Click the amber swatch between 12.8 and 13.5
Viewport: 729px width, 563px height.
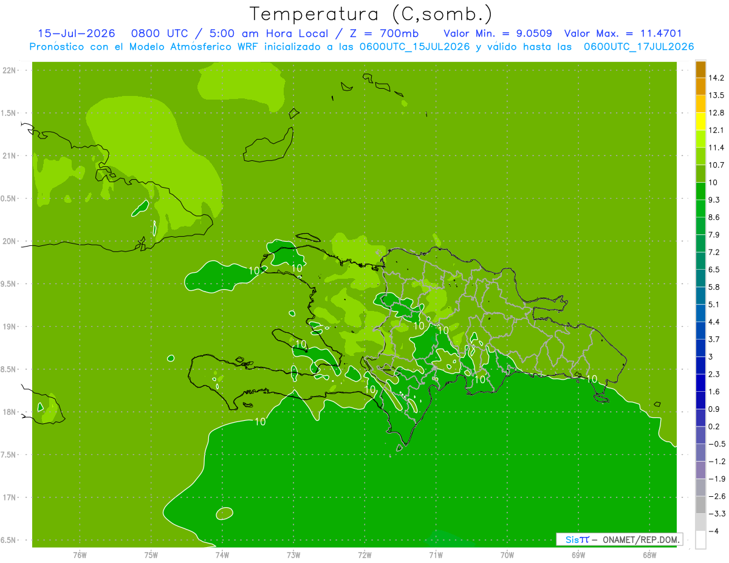(700, 104)
